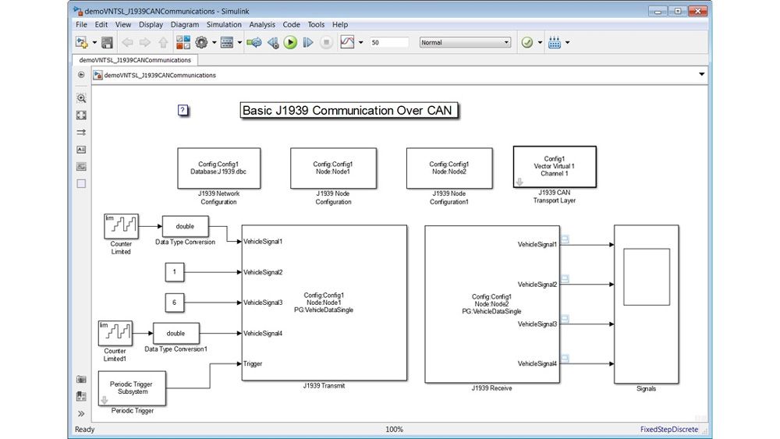This screenshot has height=439, width=780.
Task: Open dropdown arrow beside Data Inspector icon
Action: click(x=360, y=43)
